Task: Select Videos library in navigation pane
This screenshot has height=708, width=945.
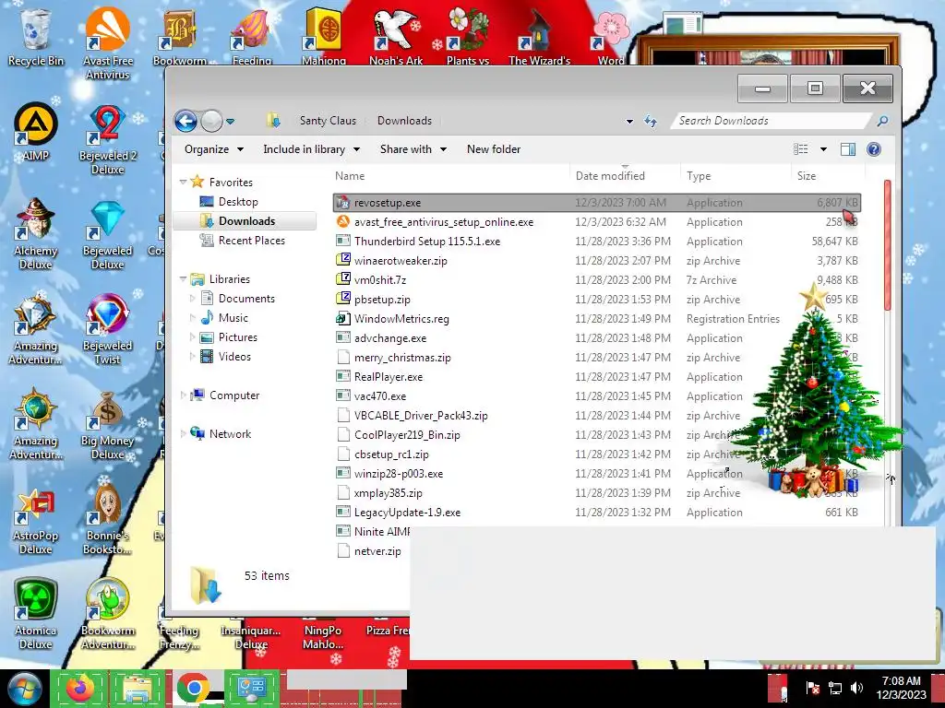Action: (234, 357)
